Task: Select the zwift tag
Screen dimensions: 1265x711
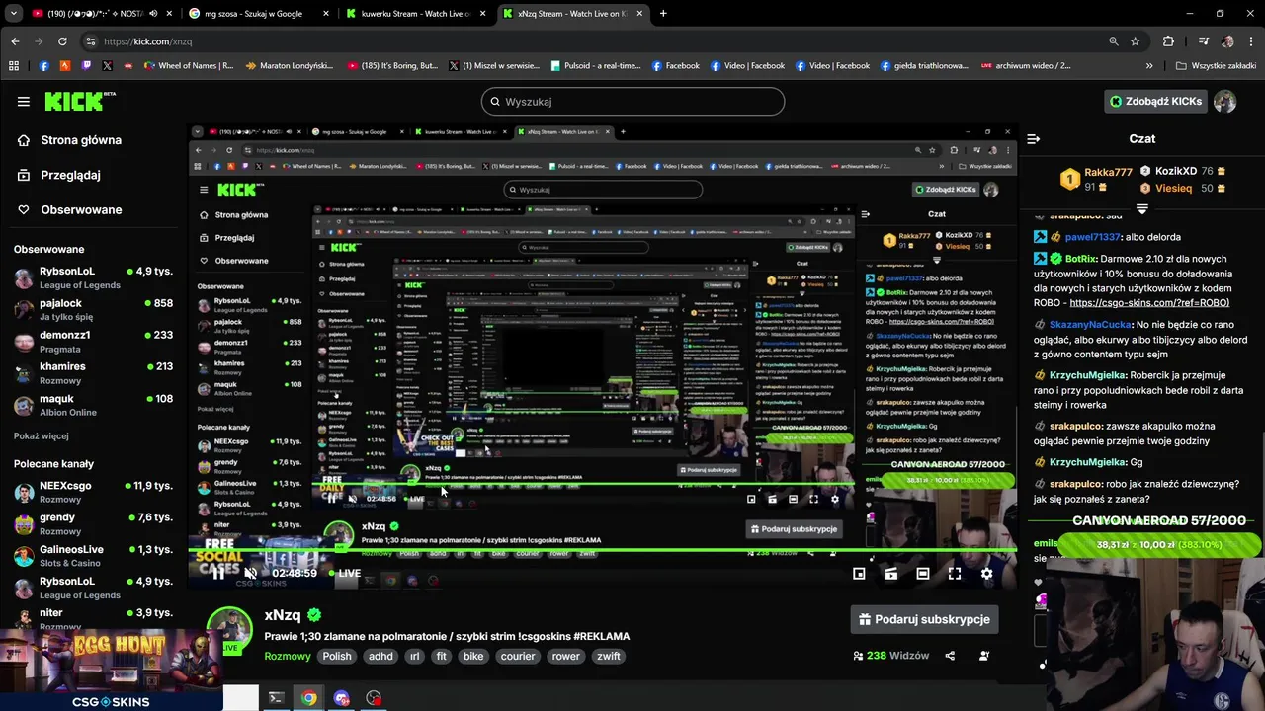Action: tap(609, 656)
